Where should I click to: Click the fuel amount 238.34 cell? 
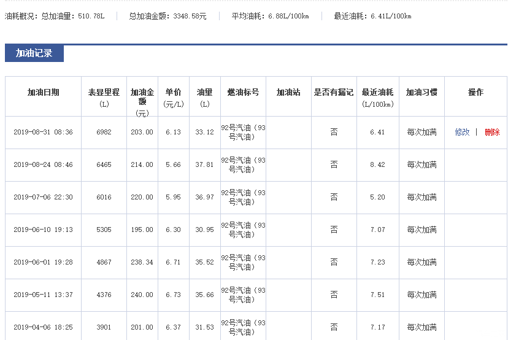point(142,262)
